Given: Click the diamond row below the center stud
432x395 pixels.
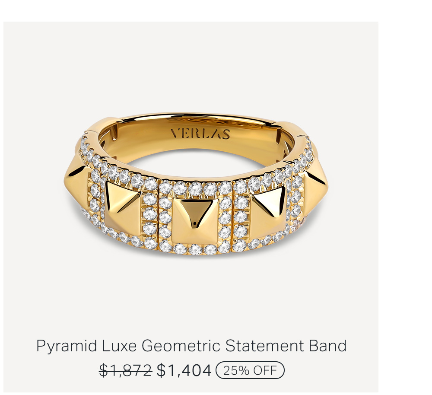Looking at the screenshot, I should tap(196, 249).
